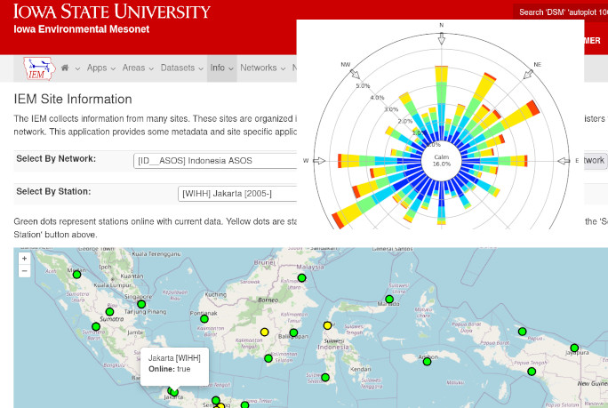This screenshot has width=608, height=408.
Task: Click the wind rose plot image
Action: 440,124
